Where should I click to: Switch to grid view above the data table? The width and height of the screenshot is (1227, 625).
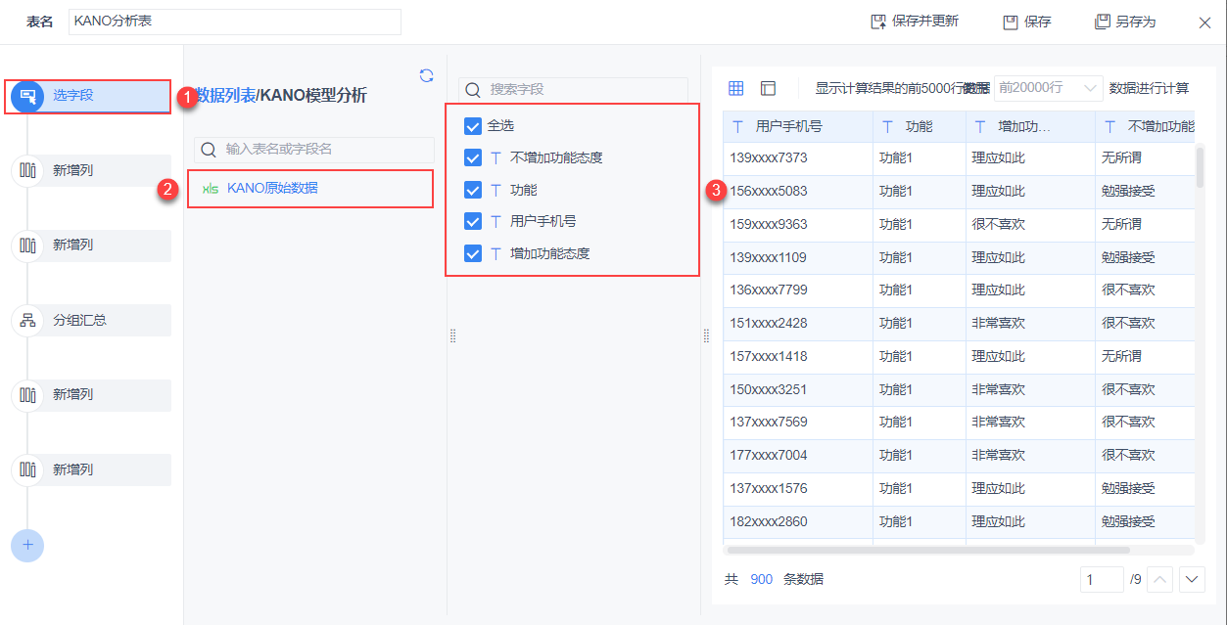pos(735,87)
